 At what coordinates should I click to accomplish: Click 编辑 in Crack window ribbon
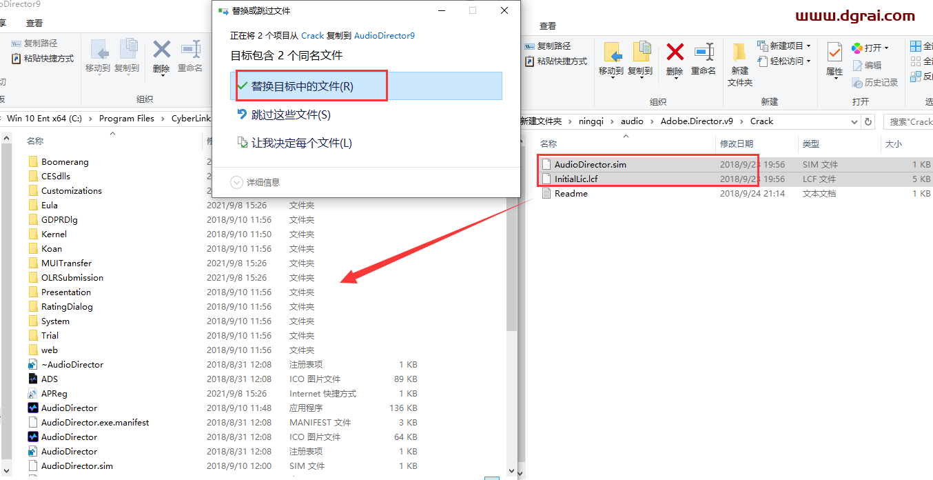(867, 65)
